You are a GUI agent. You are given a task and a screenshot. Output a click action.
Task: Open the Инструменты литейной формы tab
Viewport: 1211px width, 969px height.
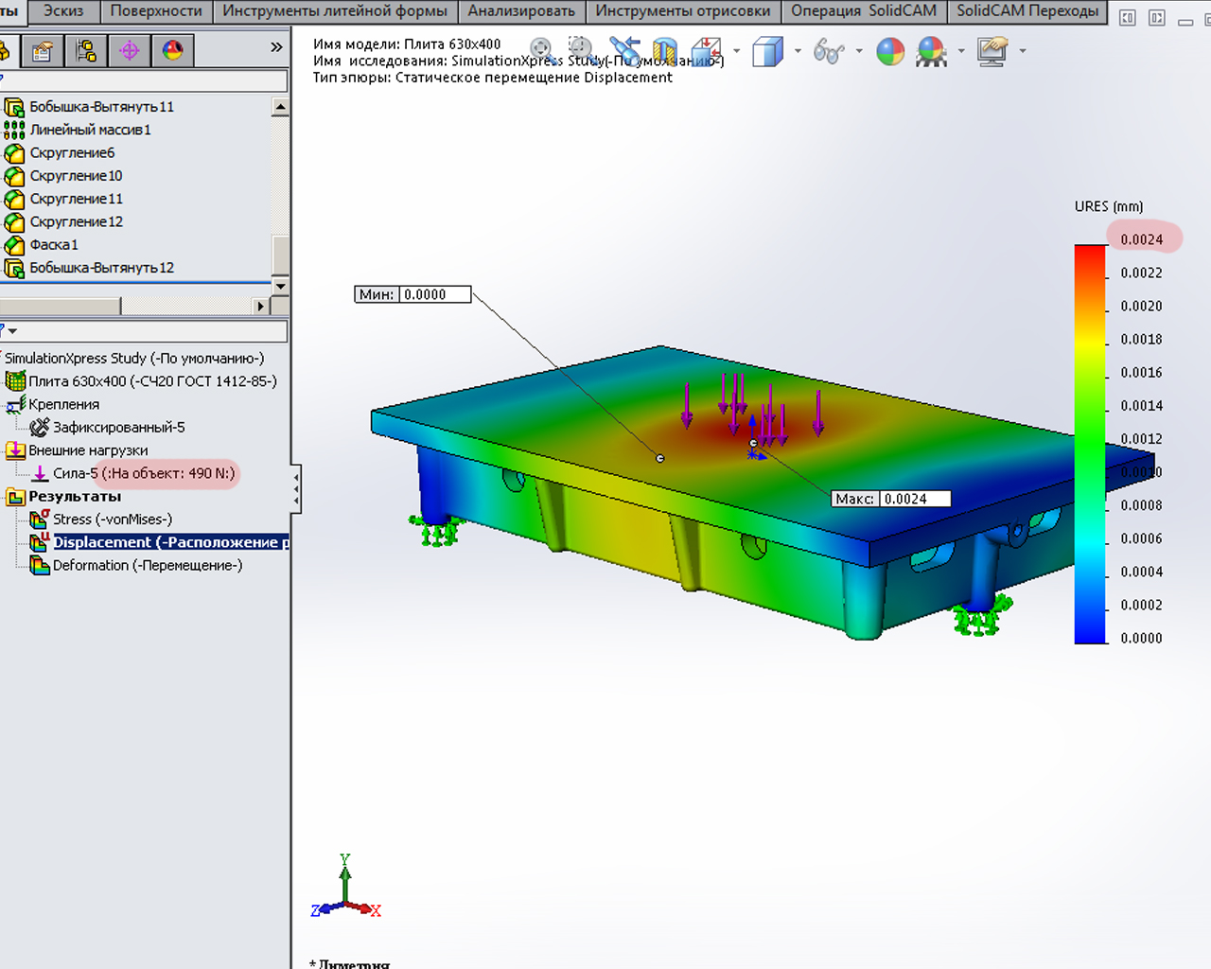pyautogui.click(x=335, y=11)
